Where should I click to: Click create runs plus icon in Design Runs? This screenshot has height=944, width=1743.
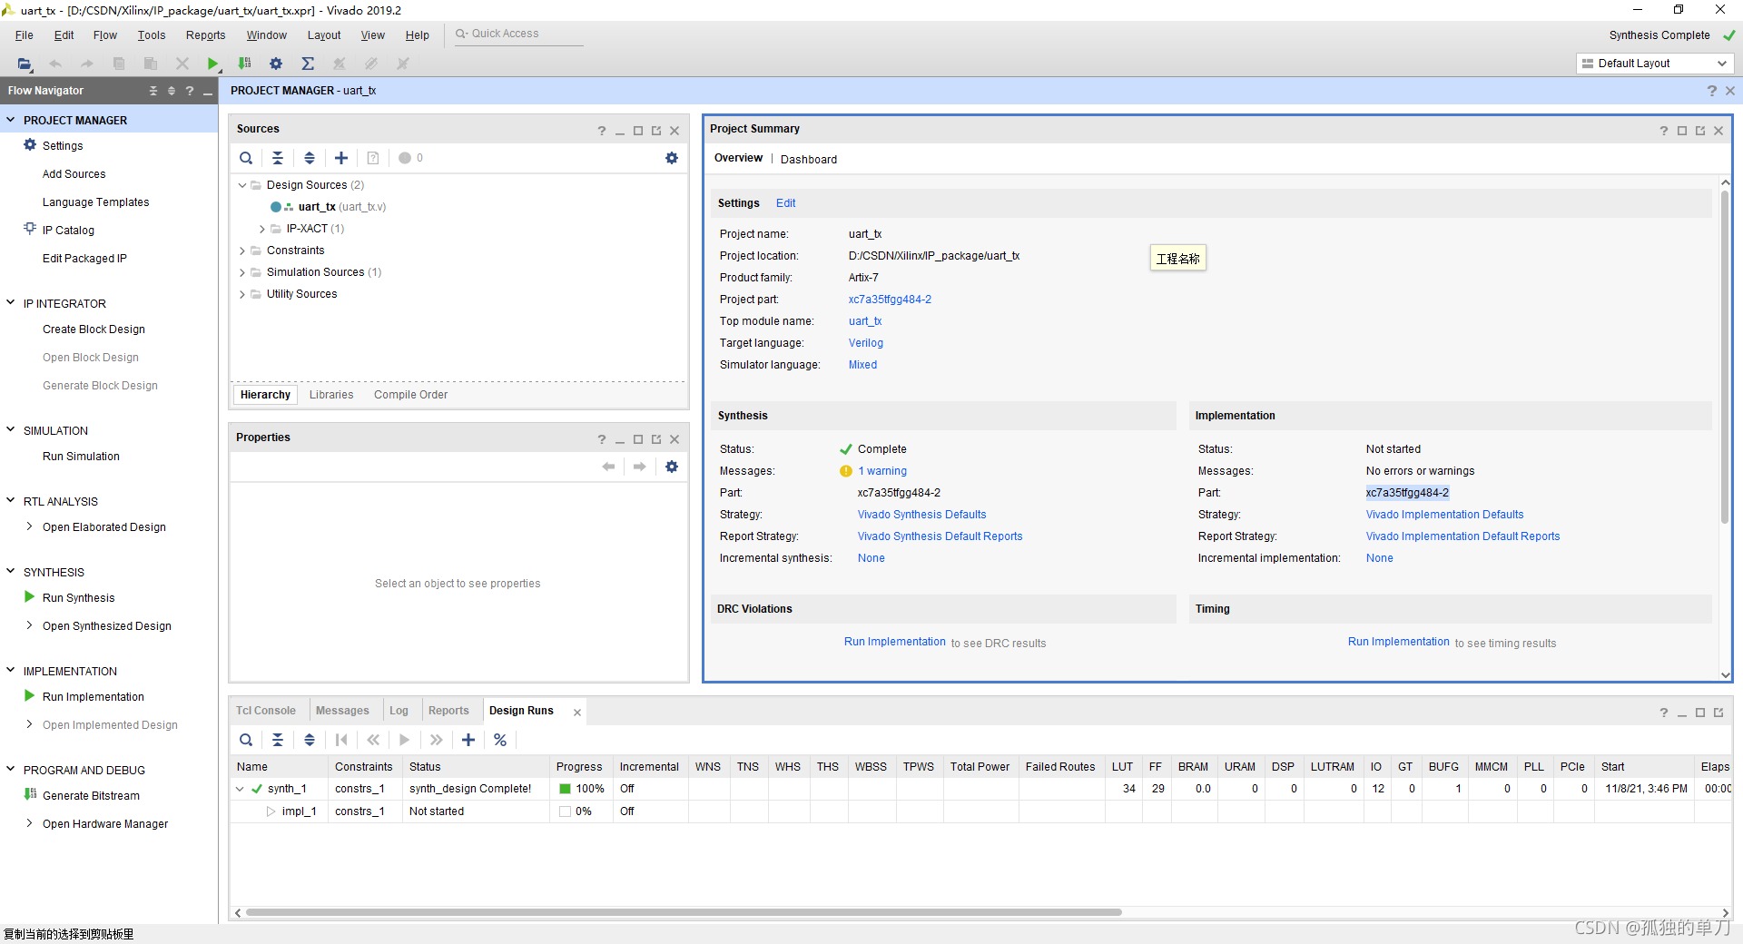[x=468, y=740]
